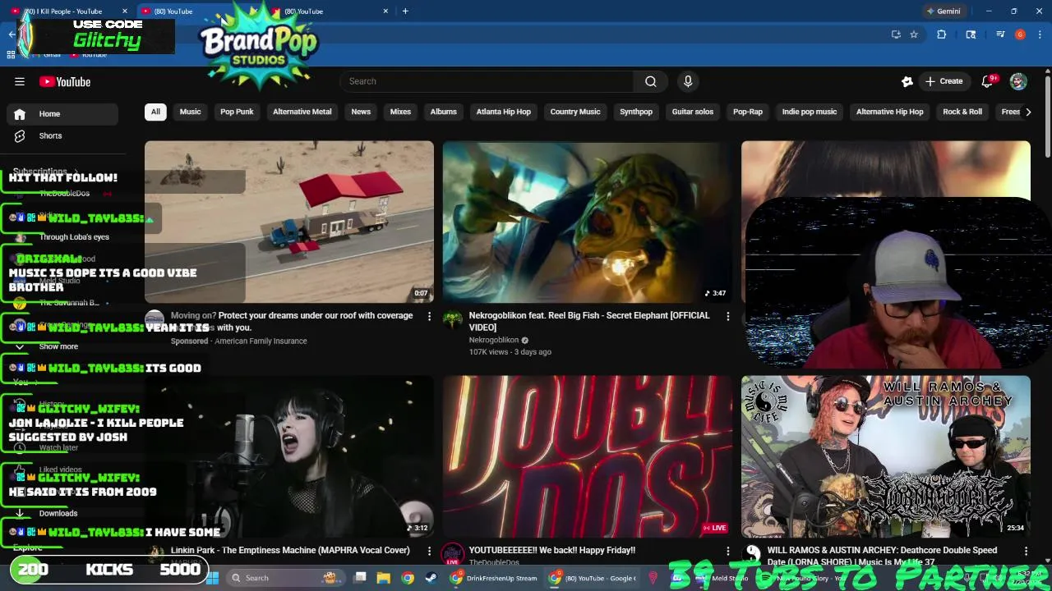
Task: Select Alternative Metal chip
Action: pyautogui.click(x=302, y=112)
